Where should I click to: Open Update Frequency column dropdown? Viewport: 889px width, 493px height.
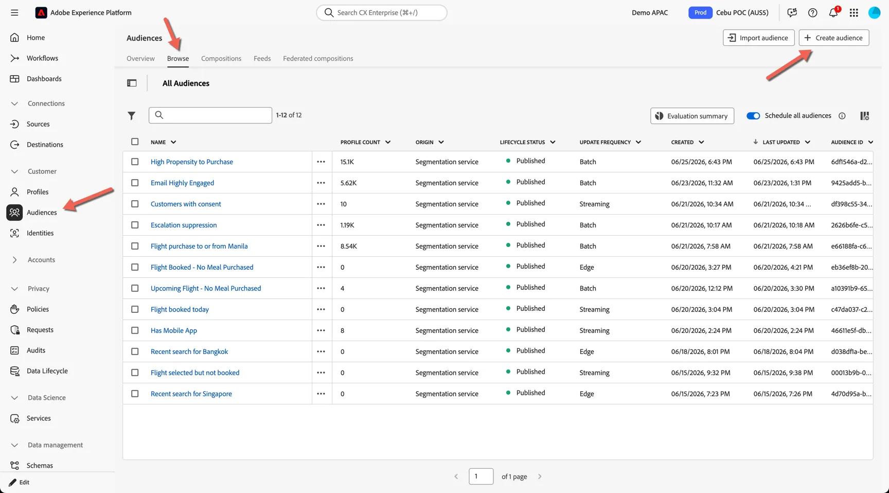638,142
